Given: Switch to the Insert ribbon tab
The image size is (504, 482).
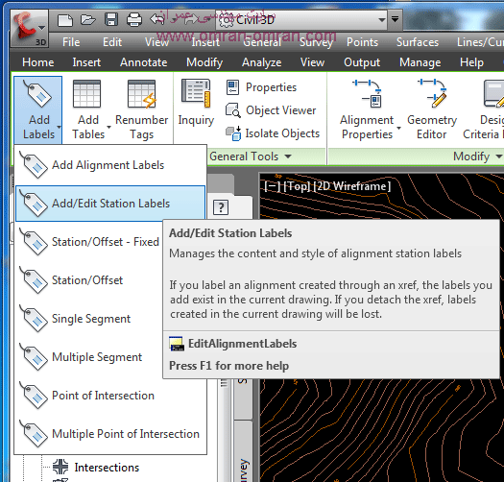Looking at the screenshot, I should coord(86,62).
